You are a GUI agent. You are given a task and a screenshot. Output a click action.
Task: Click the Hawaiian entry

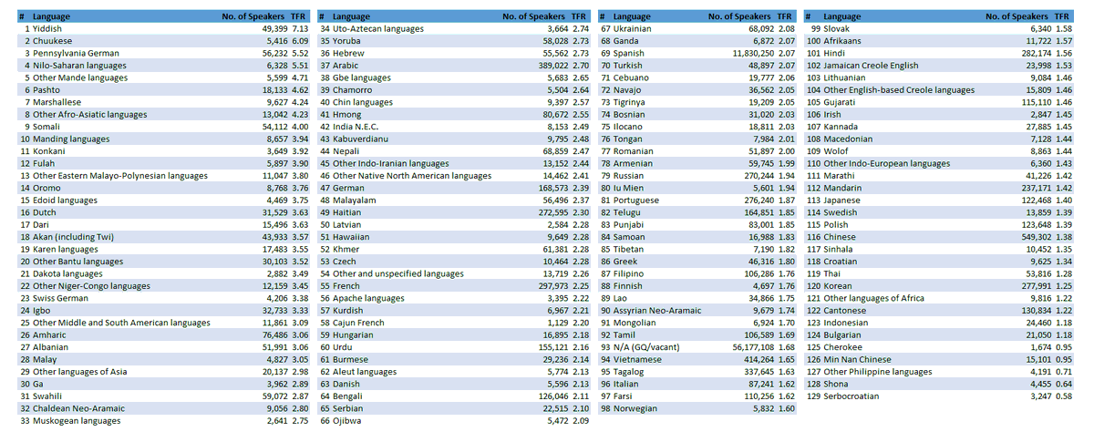(352, 236)
